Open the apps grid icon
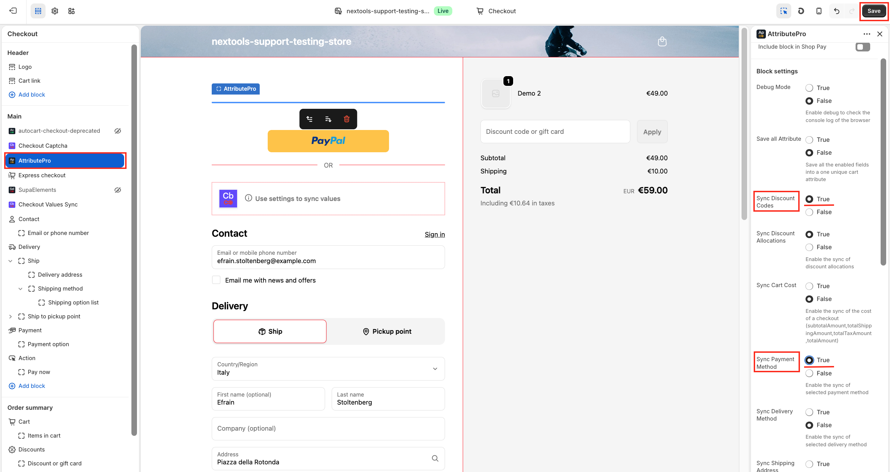 71,11
